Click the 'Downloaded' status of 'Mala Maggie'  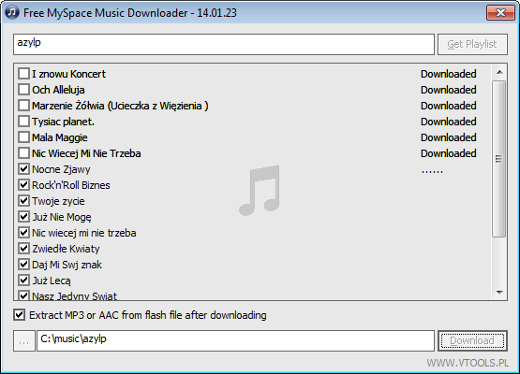(449, 137)
